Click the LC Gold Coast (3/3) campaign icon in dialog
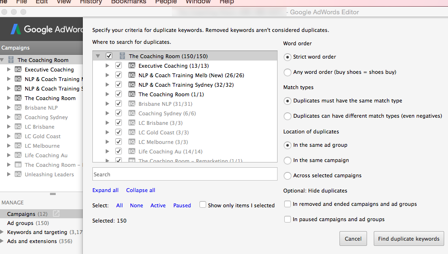This screenshot has height=254, width=448. tap(132, 132)
